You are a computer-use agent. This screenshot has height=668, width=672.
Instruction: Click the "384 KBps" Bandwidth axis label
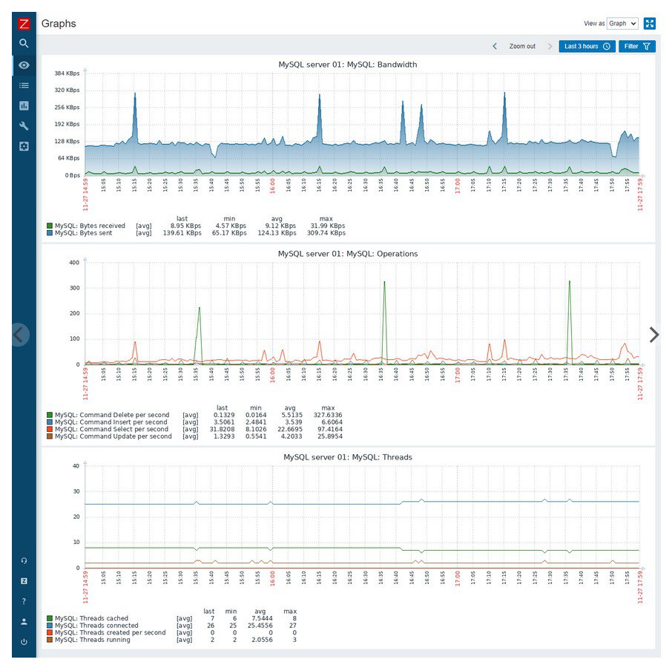coord(67,73)
